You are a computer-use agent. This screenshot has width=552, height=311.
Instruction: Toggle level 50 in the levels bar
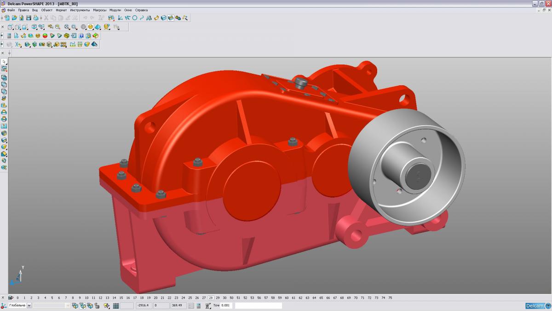coord(231,298)
